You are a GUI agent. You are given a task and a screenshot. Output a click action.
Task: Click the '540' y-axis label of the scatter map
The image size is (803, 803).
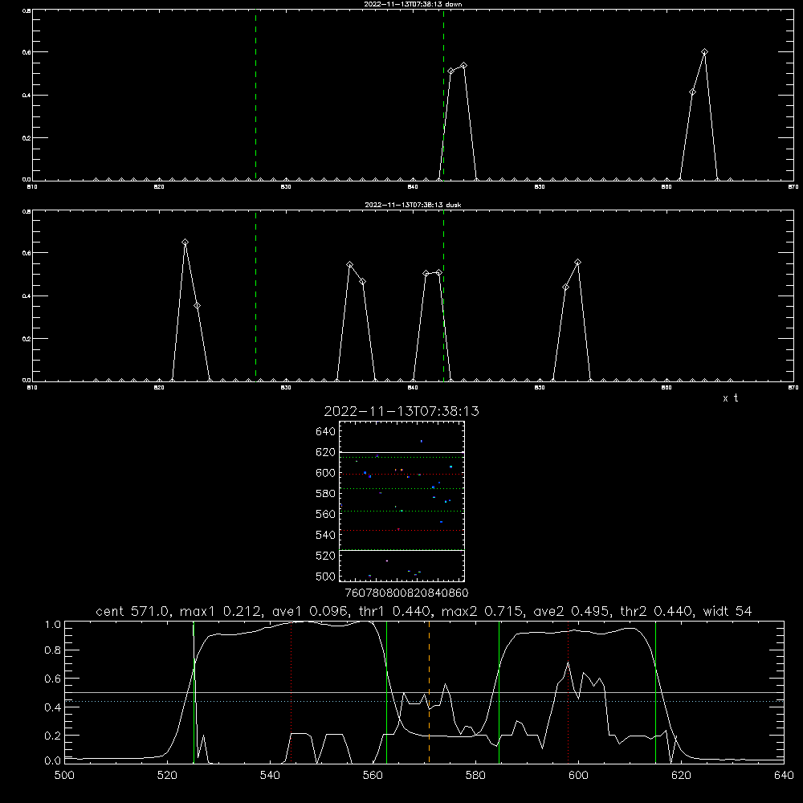tap(326, 535)
